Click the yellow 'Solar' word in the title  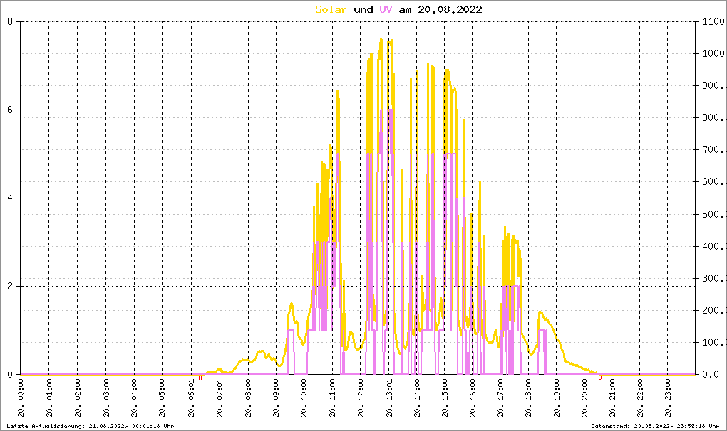tap(331, 9)
